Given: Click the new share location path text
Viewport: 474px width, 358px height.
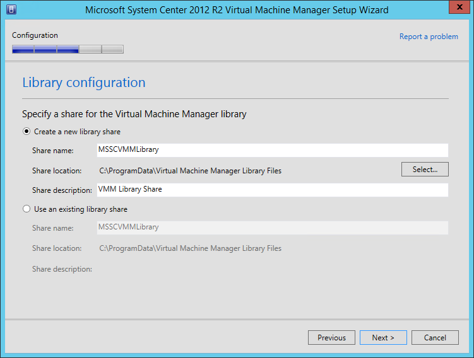Looking at the screenshot, I should [x=190, y=171].
